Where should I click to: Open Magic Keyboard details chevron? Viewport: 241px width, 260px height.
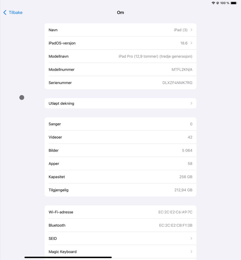pos(191,251)
